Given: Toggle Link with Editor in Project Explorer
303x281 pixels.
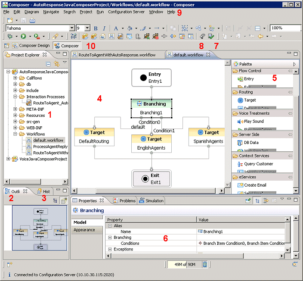Looking at the screenshot, I should coord(56,63).
